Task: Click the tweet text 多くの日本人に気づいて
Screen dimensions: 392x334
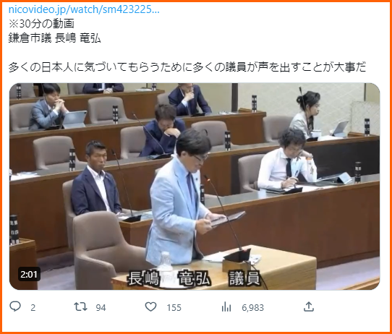Action: (67, 67)
